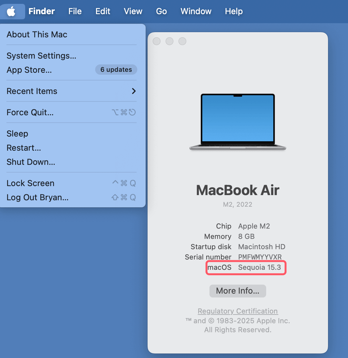The width and height of the screenshot is (348, 358).
Task: Open System Settings from Apple menu
Action: [x=41, y=56]
